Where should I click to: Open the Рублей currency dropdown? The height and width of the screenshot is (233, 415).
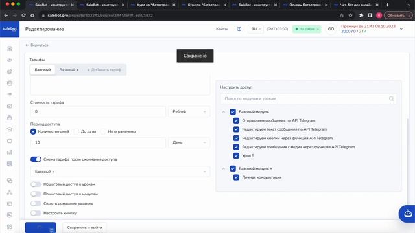(189, 111)
